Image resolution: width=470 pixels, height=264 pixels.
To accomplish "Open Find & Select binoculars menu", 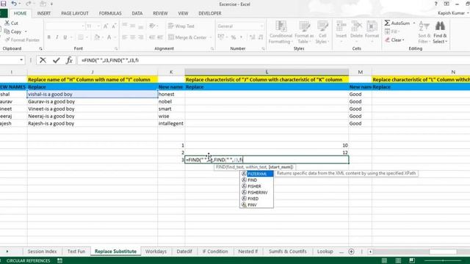I will 440,32.
